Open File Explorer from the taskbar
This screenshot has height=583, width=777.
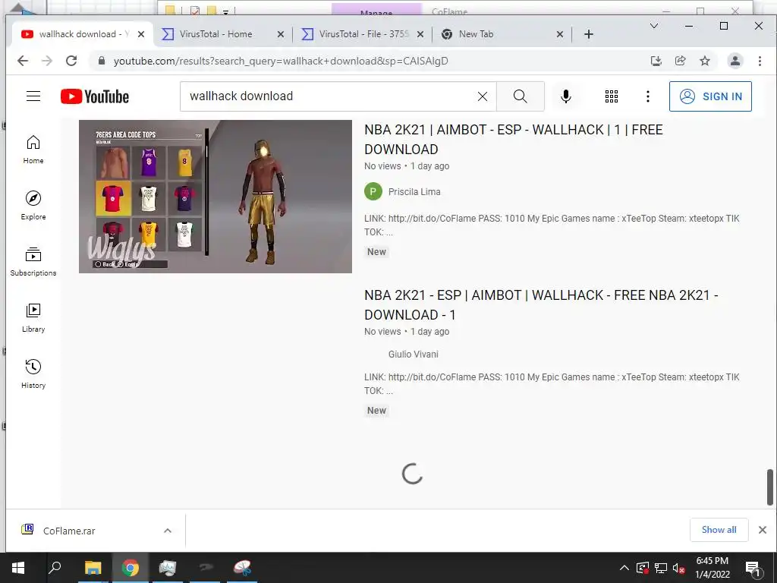point(93,568)
